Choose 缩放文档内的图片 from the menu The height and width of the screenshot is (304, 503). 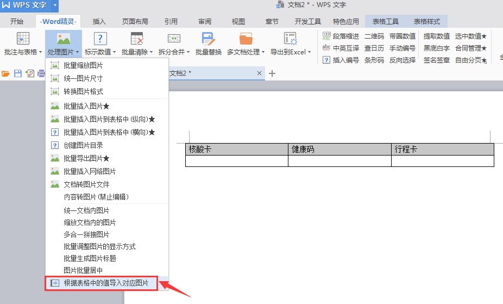click(107, 222)
